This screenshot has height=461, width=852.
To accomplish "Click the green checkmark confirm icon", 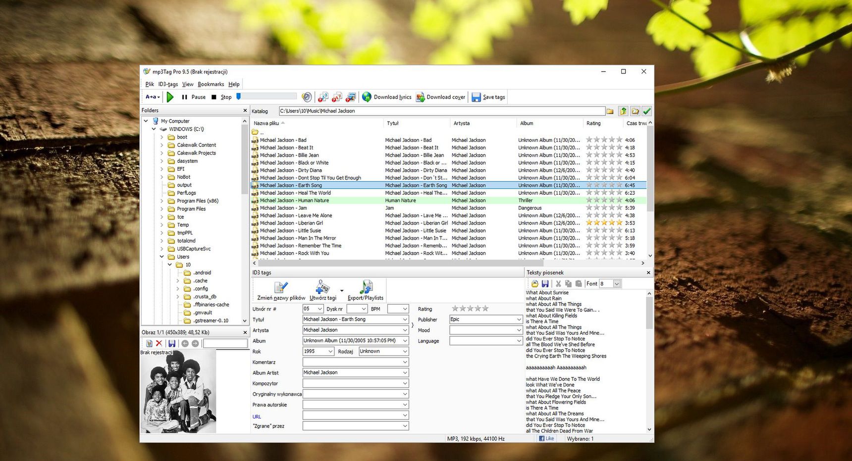I will (647, 111).
